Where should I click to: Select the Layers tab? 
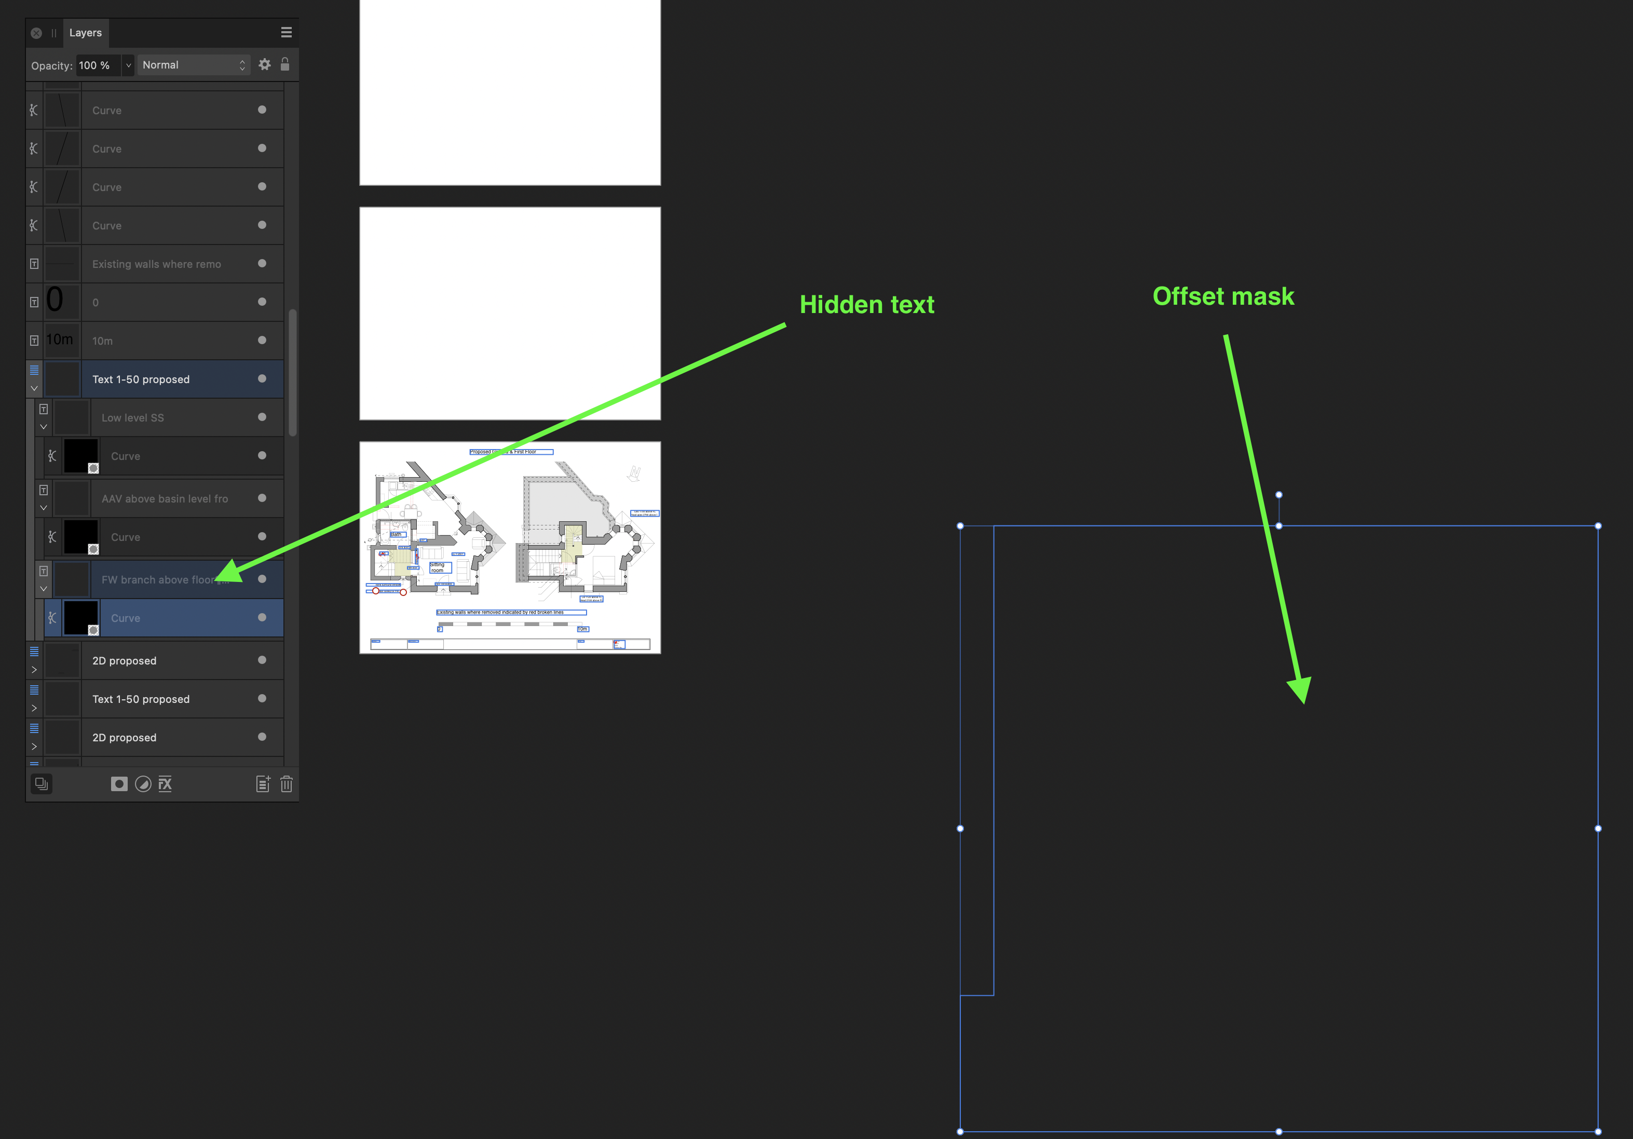click(x=85, y=33)
